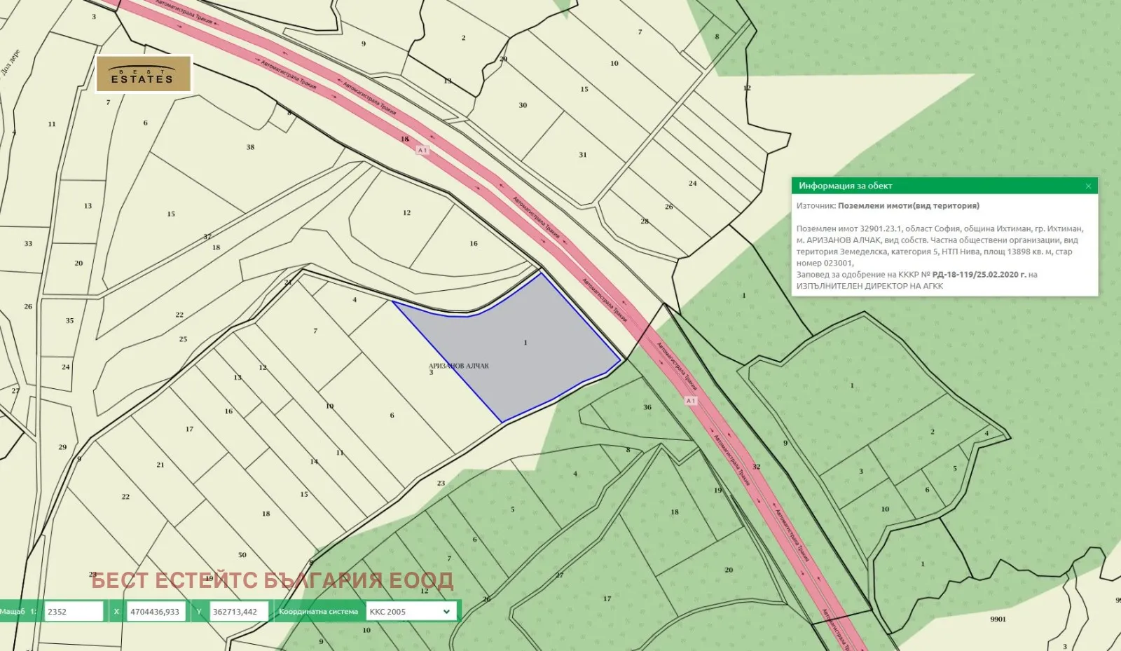1121x651 pixels.
Task: Select parcel 36 in the green area
Action: (x=647, y=407)
